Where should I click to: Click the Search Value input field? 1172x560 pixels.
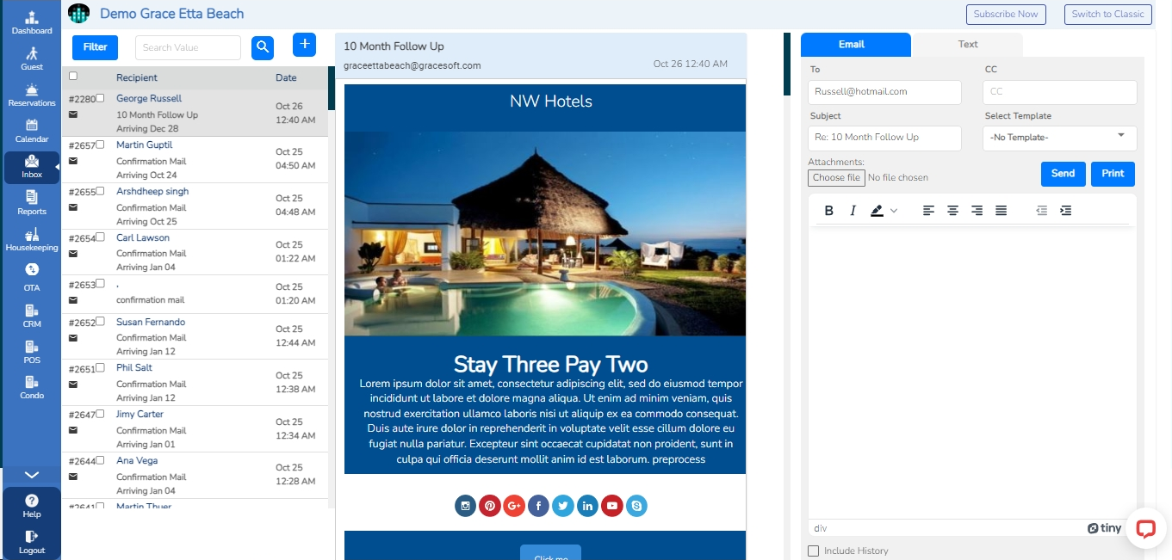(188, 47)
